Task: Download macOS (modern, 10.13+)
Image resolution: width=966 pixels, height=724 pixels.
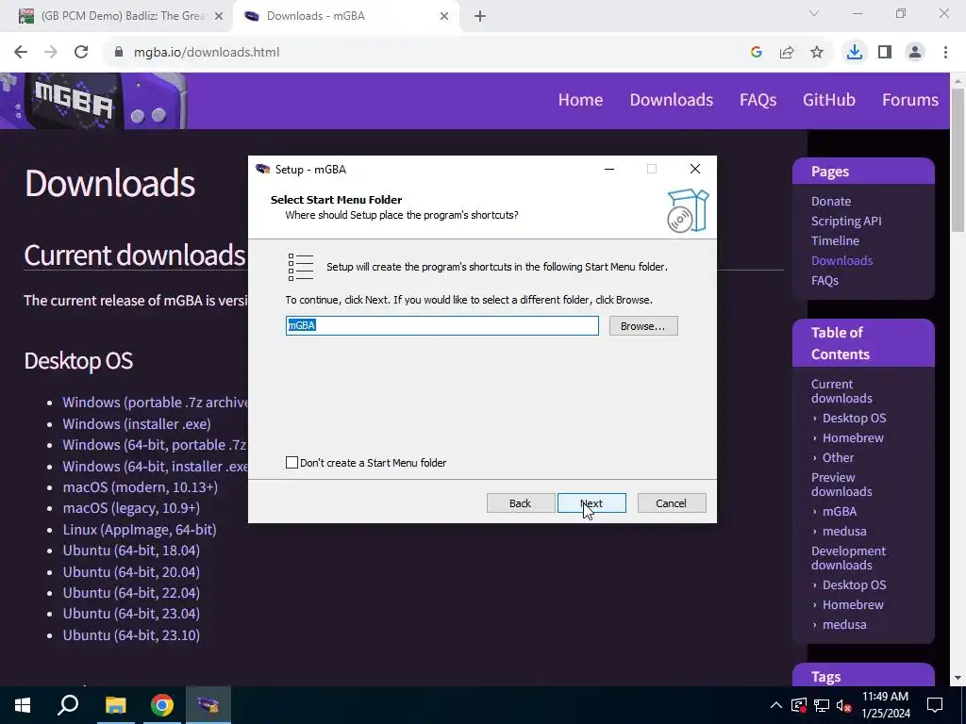Action: click(140, 487)
